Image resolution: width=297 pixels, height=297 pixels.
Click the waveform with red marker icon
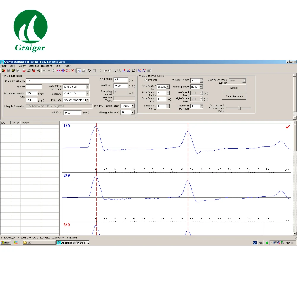144,71
